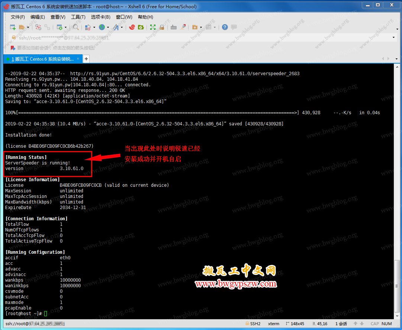Click the Highlight pen icon
This screenshot has height=330, width=402.
tap(183, 27)
